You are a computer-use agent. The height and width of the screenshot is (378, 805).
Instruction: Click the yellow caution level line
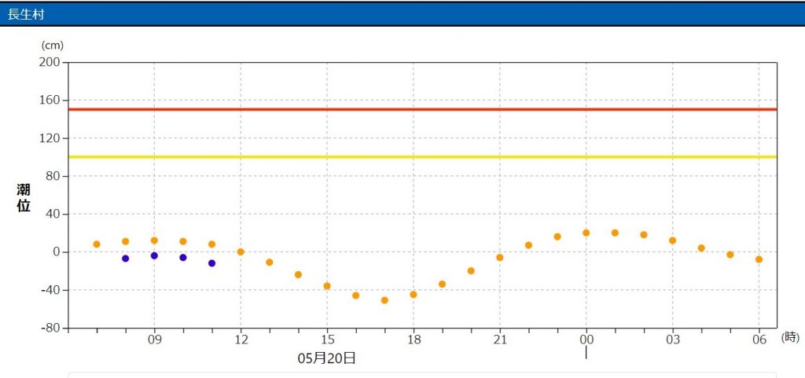click(422, 157)
